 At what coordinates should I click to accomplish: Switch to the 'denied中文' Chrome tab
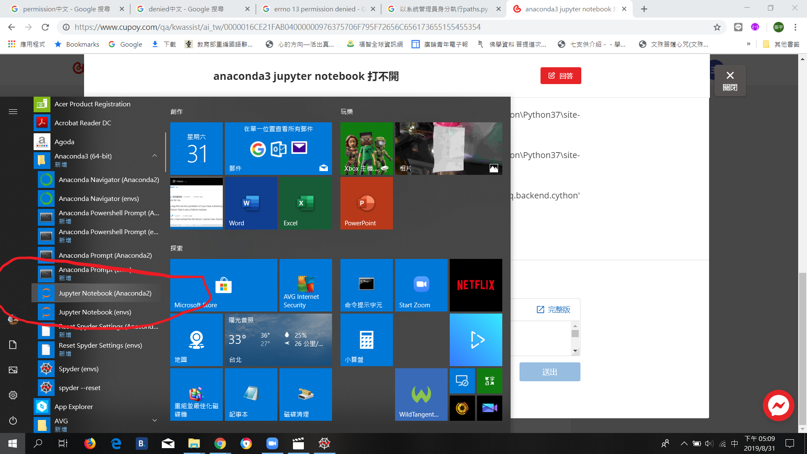[193, 9]
